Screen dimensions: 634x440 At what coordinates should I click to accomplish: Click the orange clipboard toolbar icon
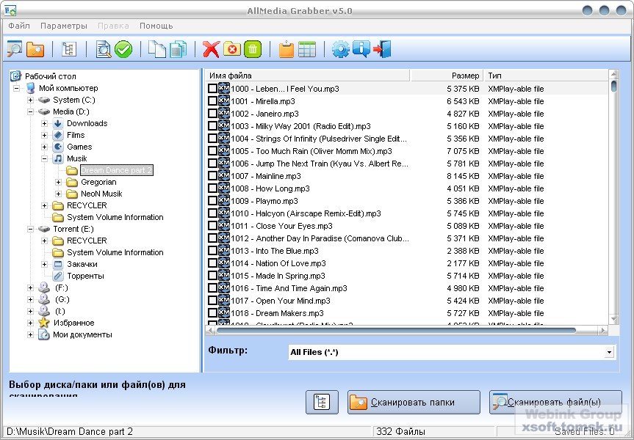tap(286, 49)
